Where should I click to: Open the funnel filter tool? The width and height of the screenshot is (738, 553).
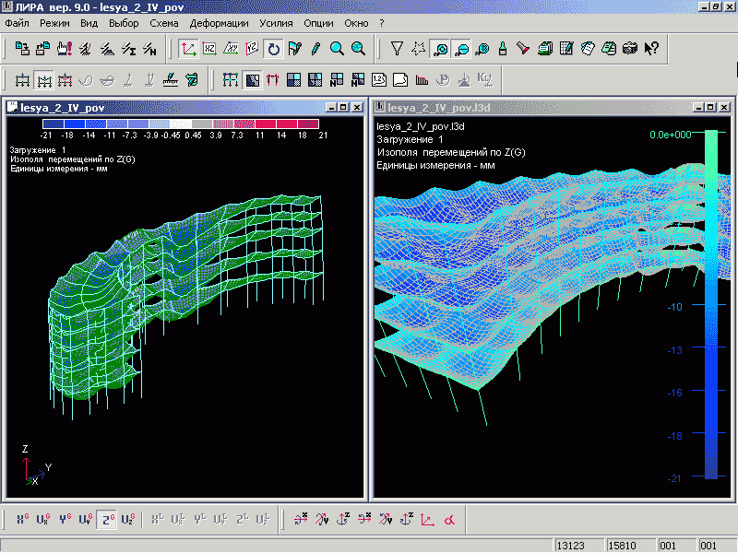tap(397, 49)
